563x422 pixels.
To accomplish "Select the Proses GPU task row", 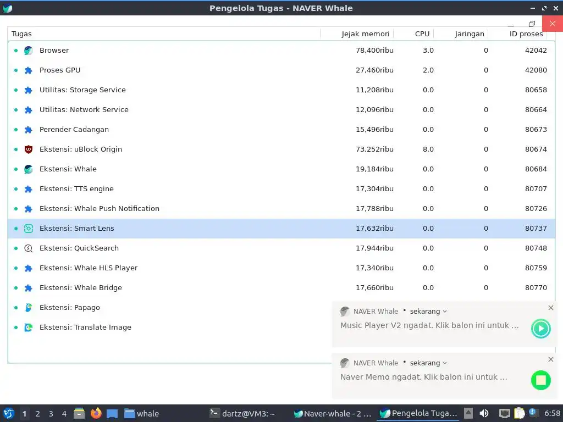I will tap(281, 70).
